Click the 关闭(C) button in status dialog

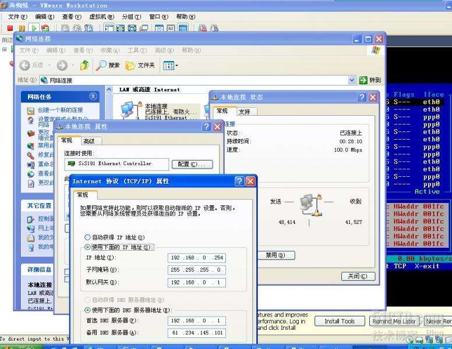pyautogui.click(x=358, y=276)
